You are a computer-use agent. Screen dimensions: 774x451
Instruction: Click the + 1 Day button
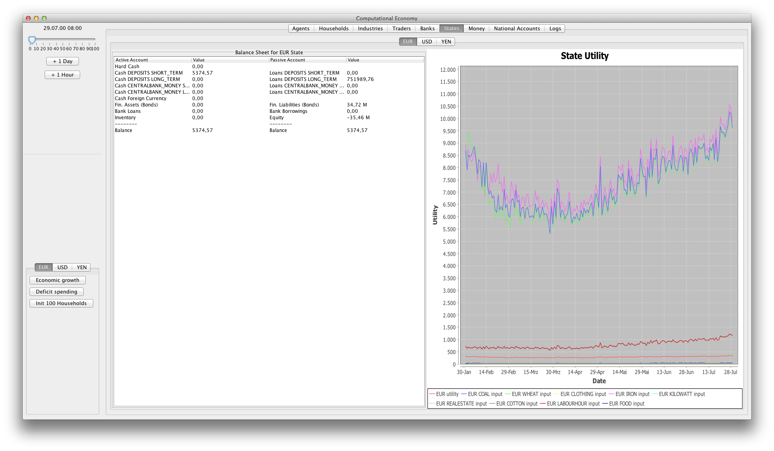tap(63, 61)
